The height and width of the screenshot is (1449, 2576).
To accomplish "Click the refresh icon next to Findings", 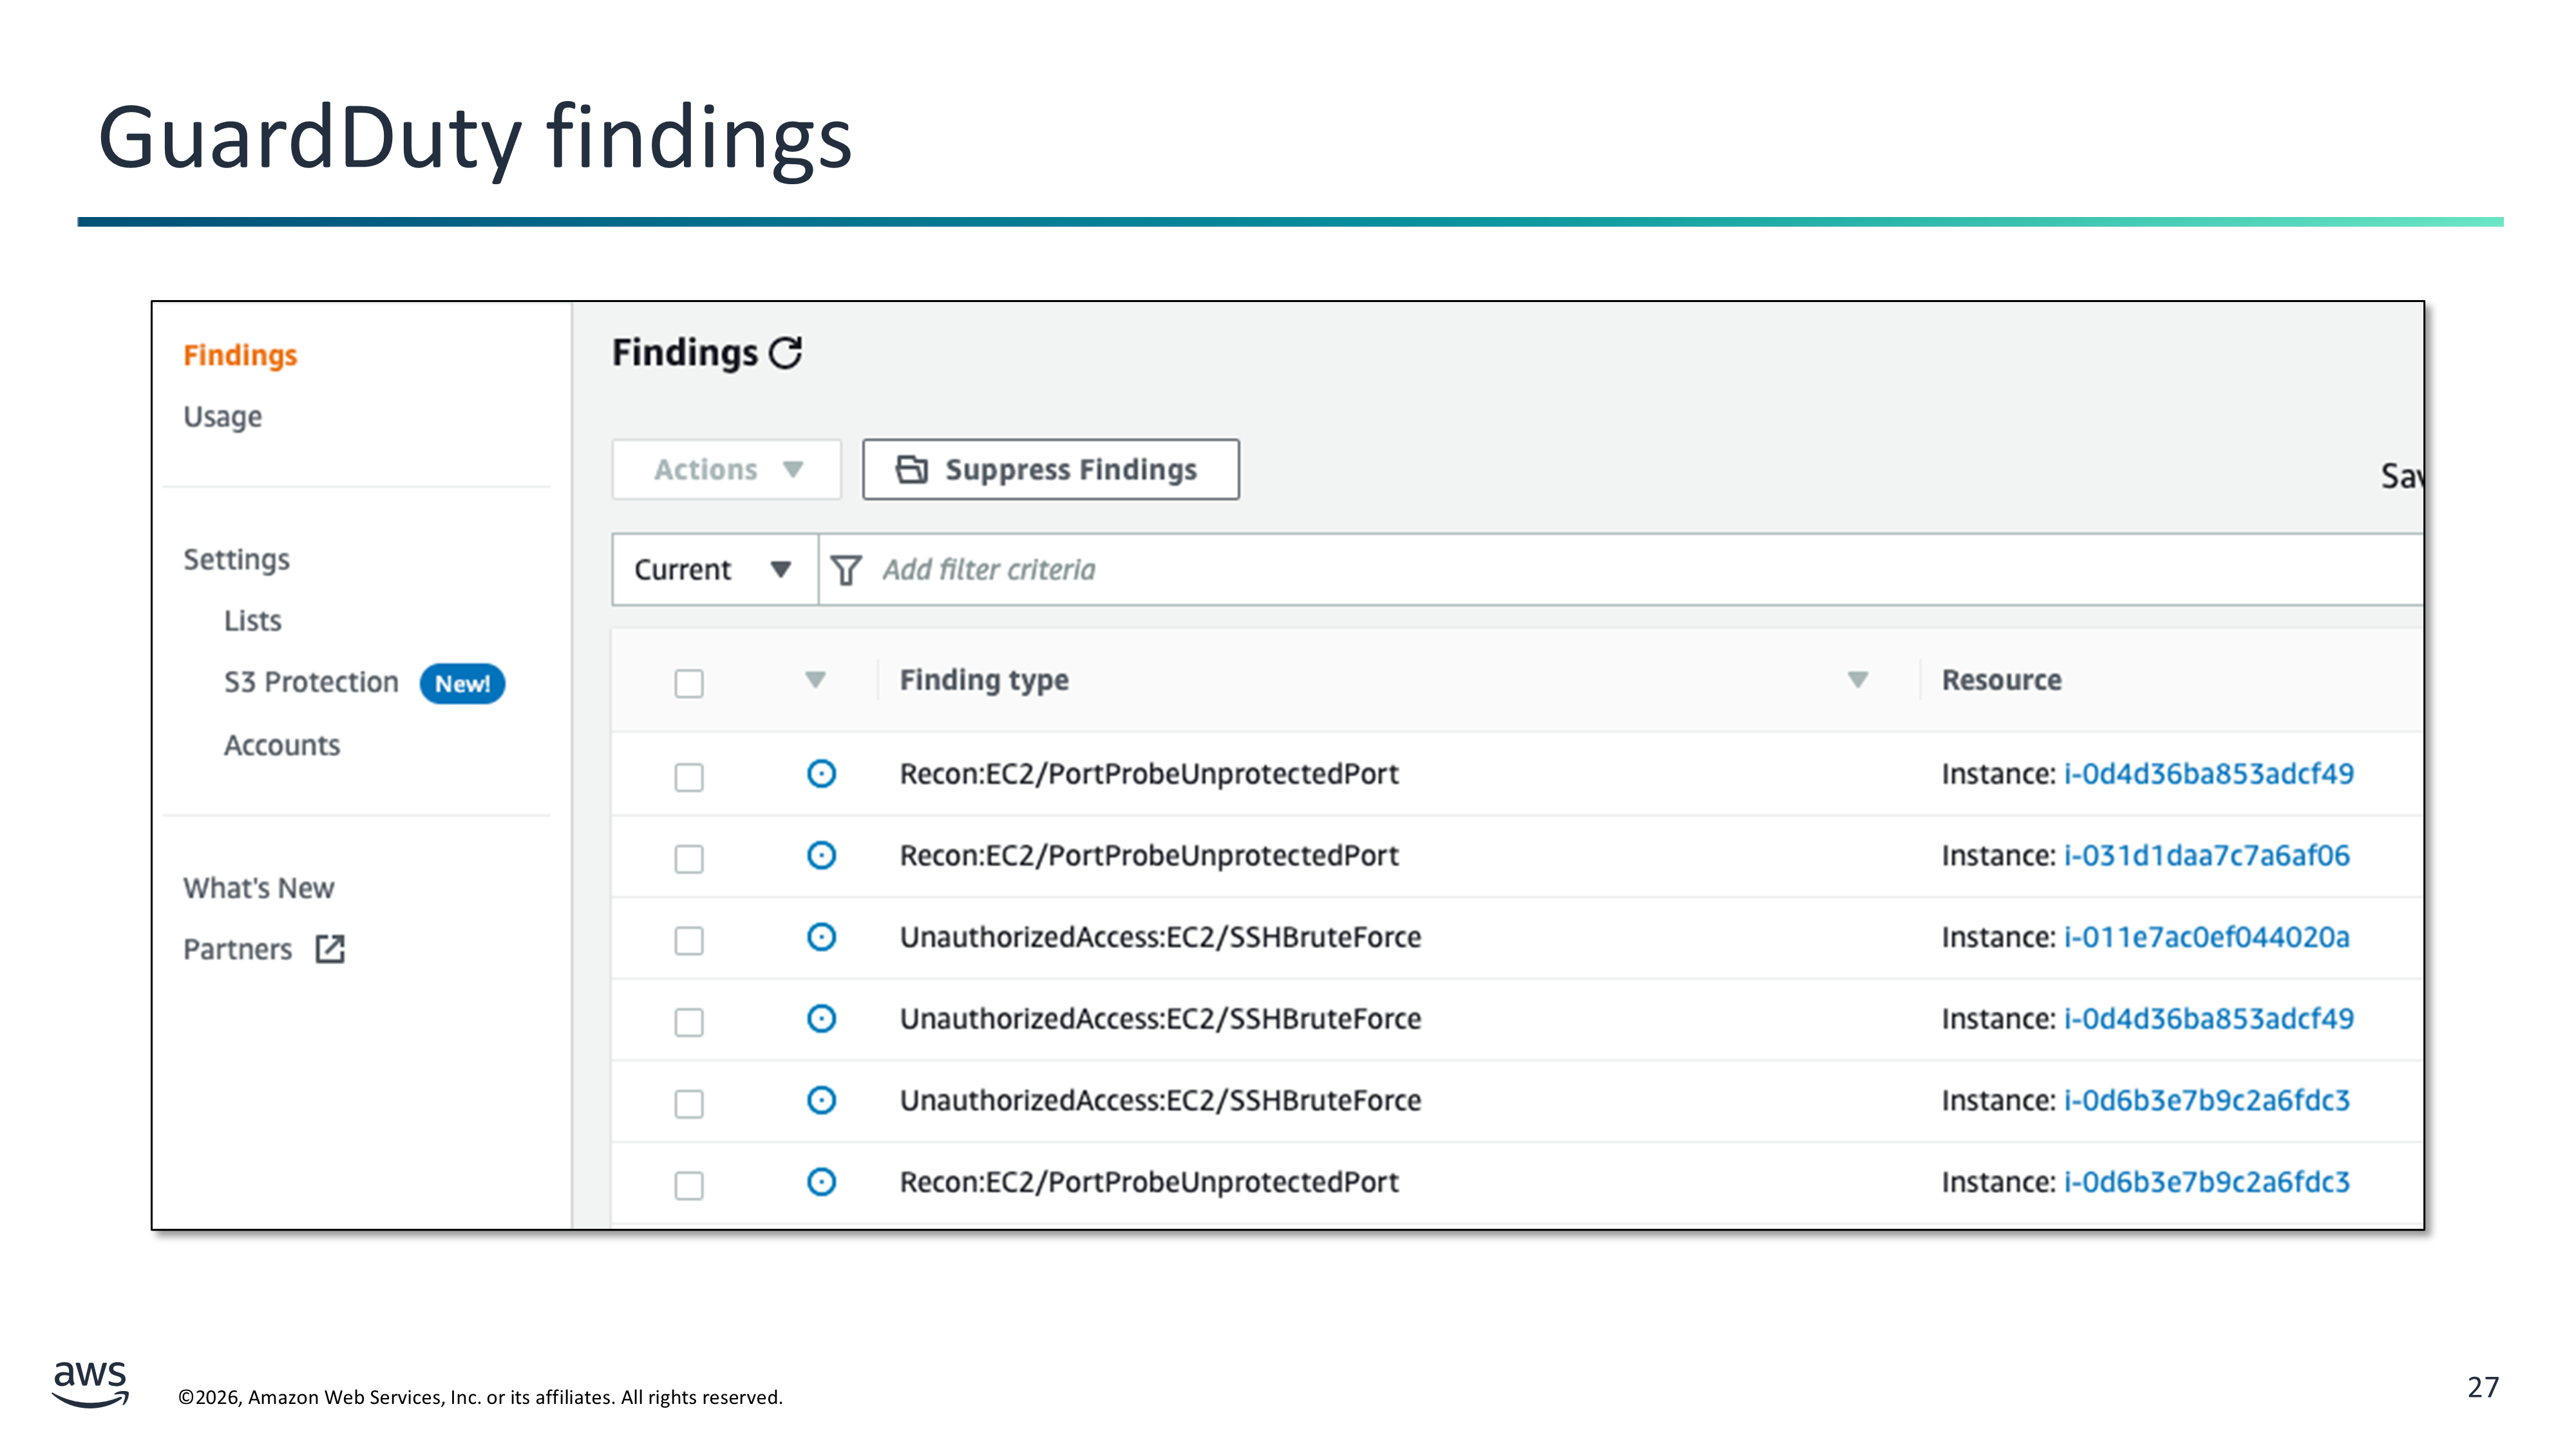I will 786,353.
